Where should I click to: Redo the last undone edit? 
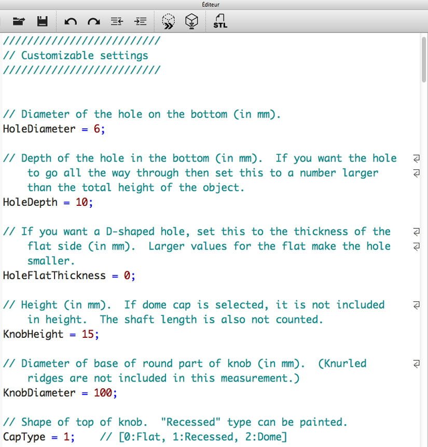(x=93, y=22)
